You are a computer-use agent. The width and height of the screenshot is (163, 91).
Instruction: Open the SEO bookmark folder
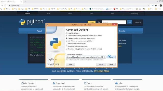click(x=28, y=9)
